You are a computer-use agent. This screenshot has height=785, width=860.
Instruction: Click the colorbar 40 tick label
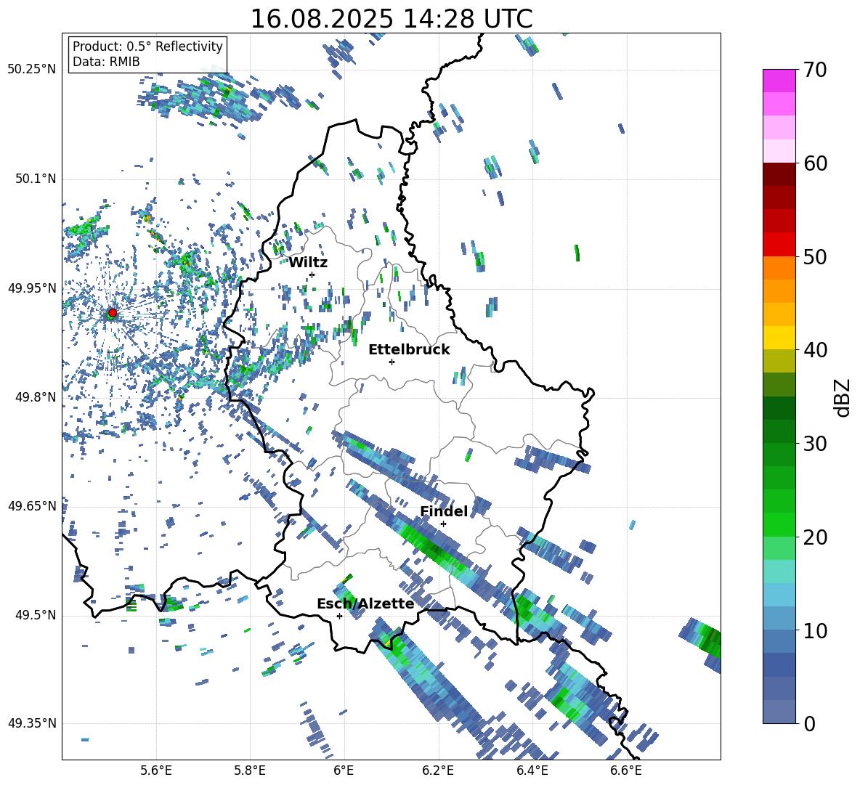tap(815, 350)
